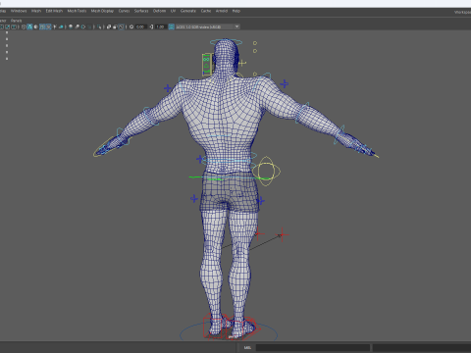Toggle the X-ray joints icon
The image size is (471, 353).
pos(122,26)
